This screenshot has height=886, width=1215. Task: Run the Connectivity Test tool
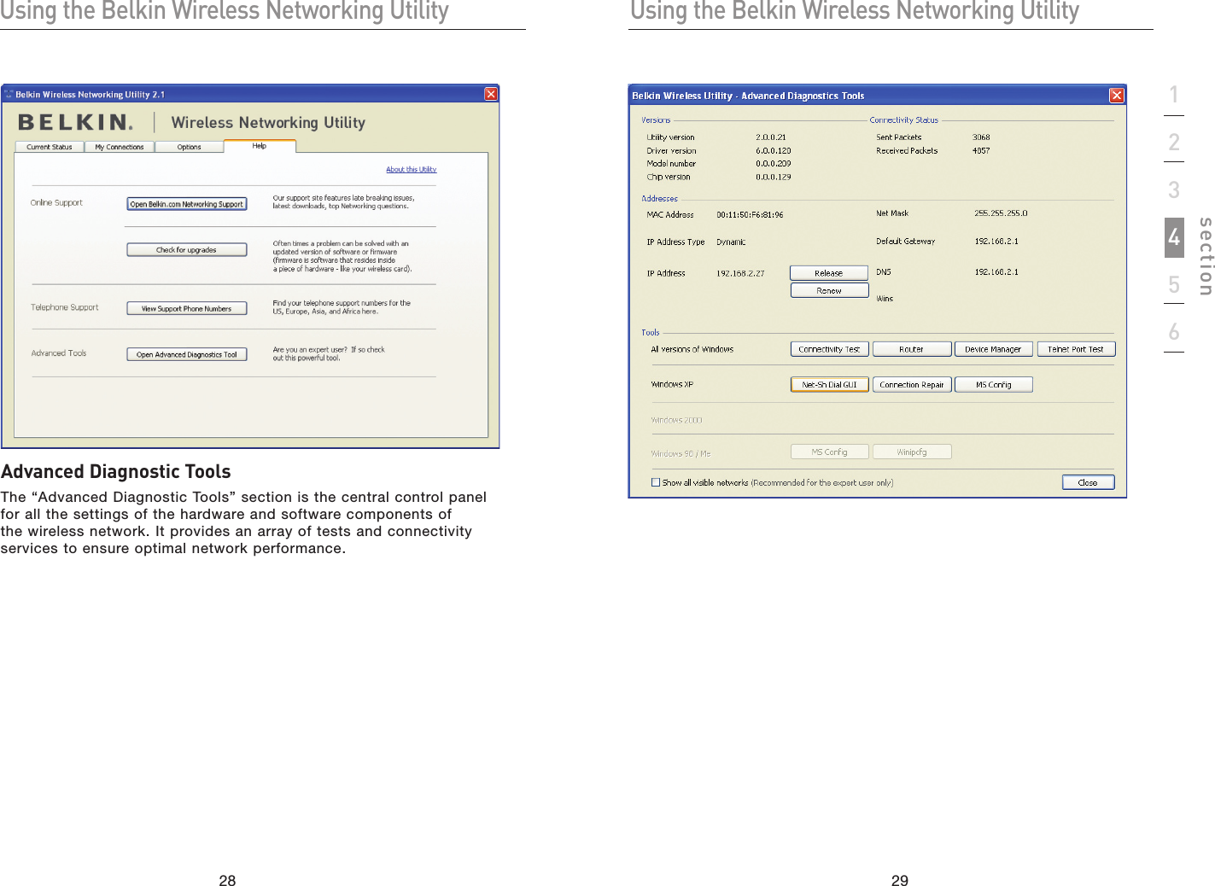pyautogui.click(x=830, y=349)
